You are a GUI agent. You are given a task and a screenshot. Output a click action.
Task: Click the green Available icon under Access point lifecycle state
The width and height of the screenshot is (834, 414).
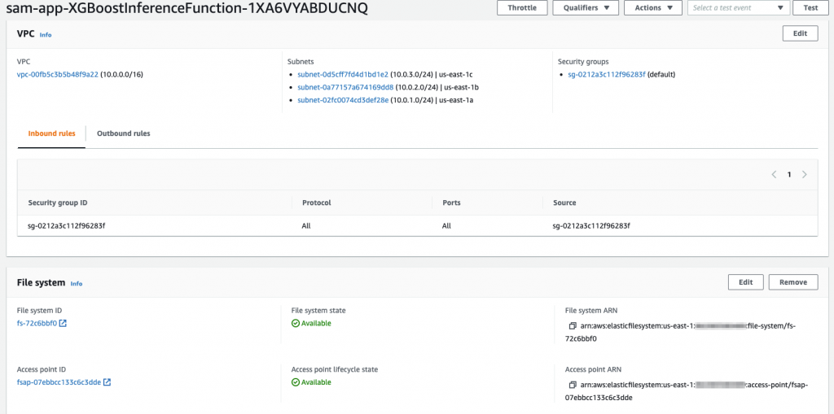(x=295, y=382)
